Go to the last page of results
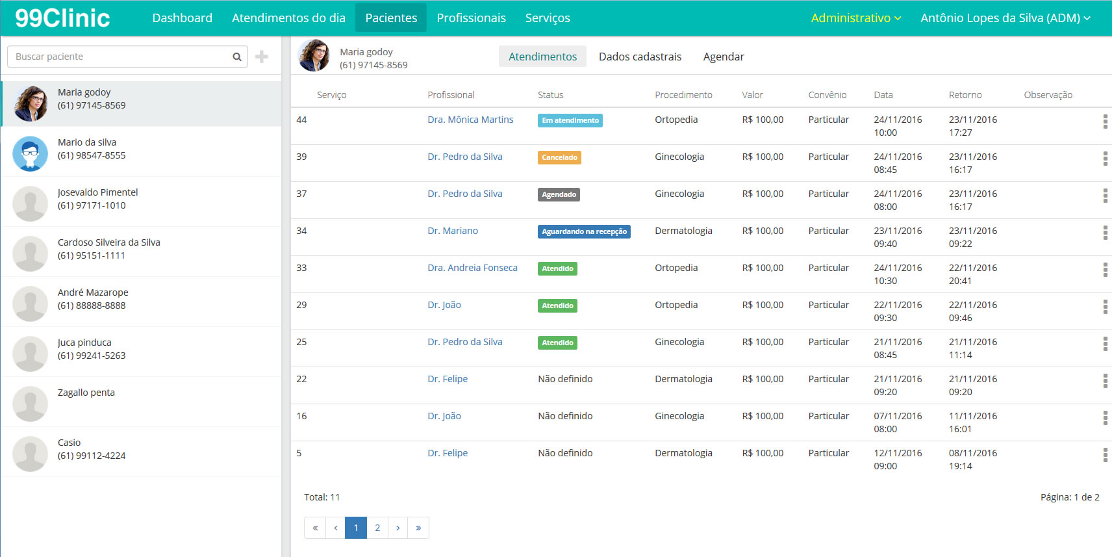The width and height of the screenshot is (1112, 557). pos(418,528)
